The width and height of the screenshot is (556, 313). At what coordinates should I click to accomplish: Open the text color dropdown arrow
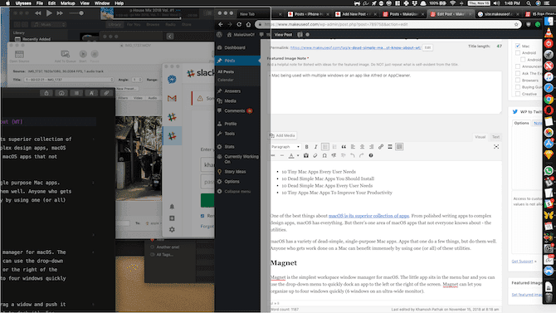[298, 155]
